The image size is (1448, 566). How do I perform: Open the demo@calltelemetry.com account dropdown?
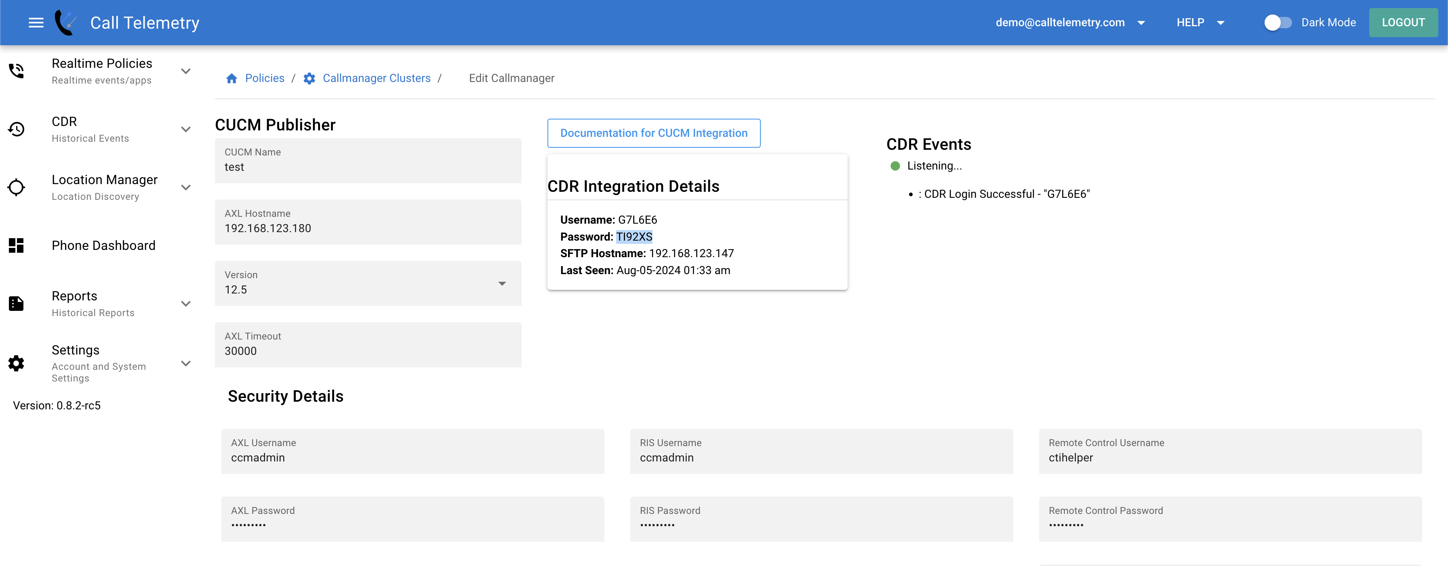[1070, 23]
